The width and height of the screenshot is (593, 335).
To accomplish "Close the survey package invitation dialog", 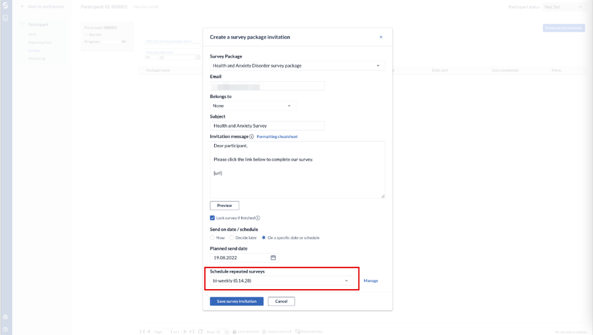I will (381, 37).
